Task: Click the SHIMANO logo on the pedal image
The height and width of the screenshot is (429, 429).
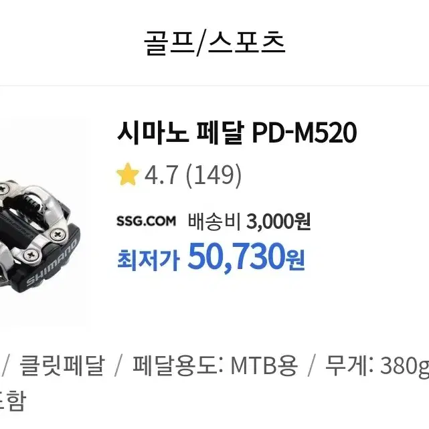Action: 52,262
